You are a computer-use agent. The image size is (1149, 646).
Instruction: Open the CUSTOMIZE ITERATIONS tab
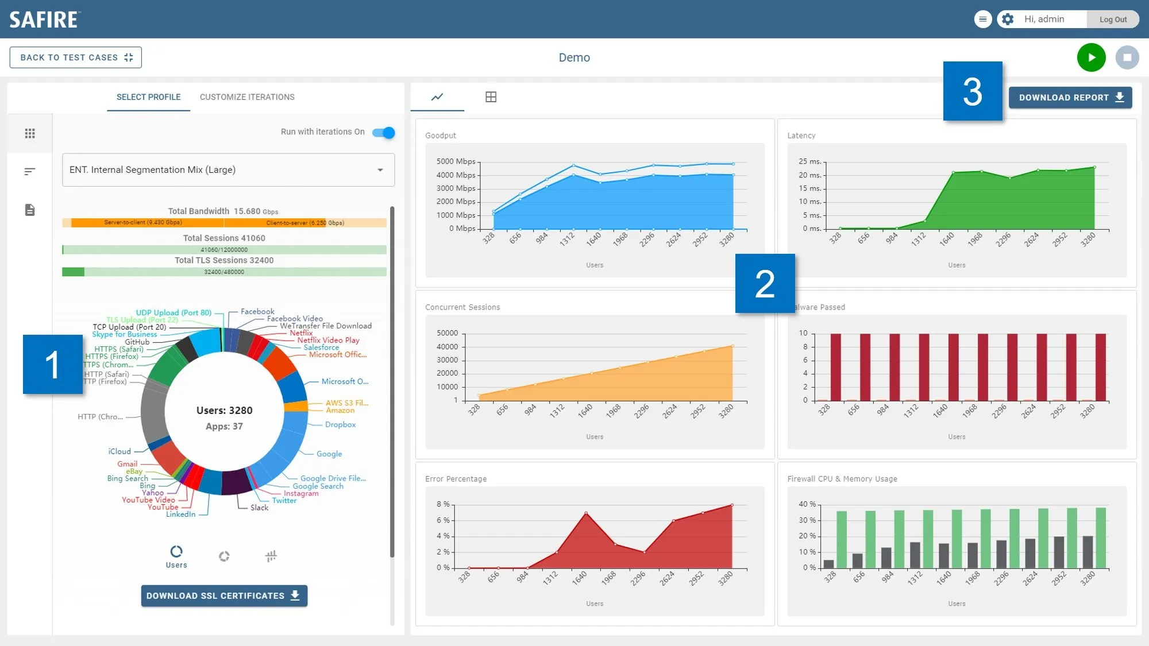[247, 97]
